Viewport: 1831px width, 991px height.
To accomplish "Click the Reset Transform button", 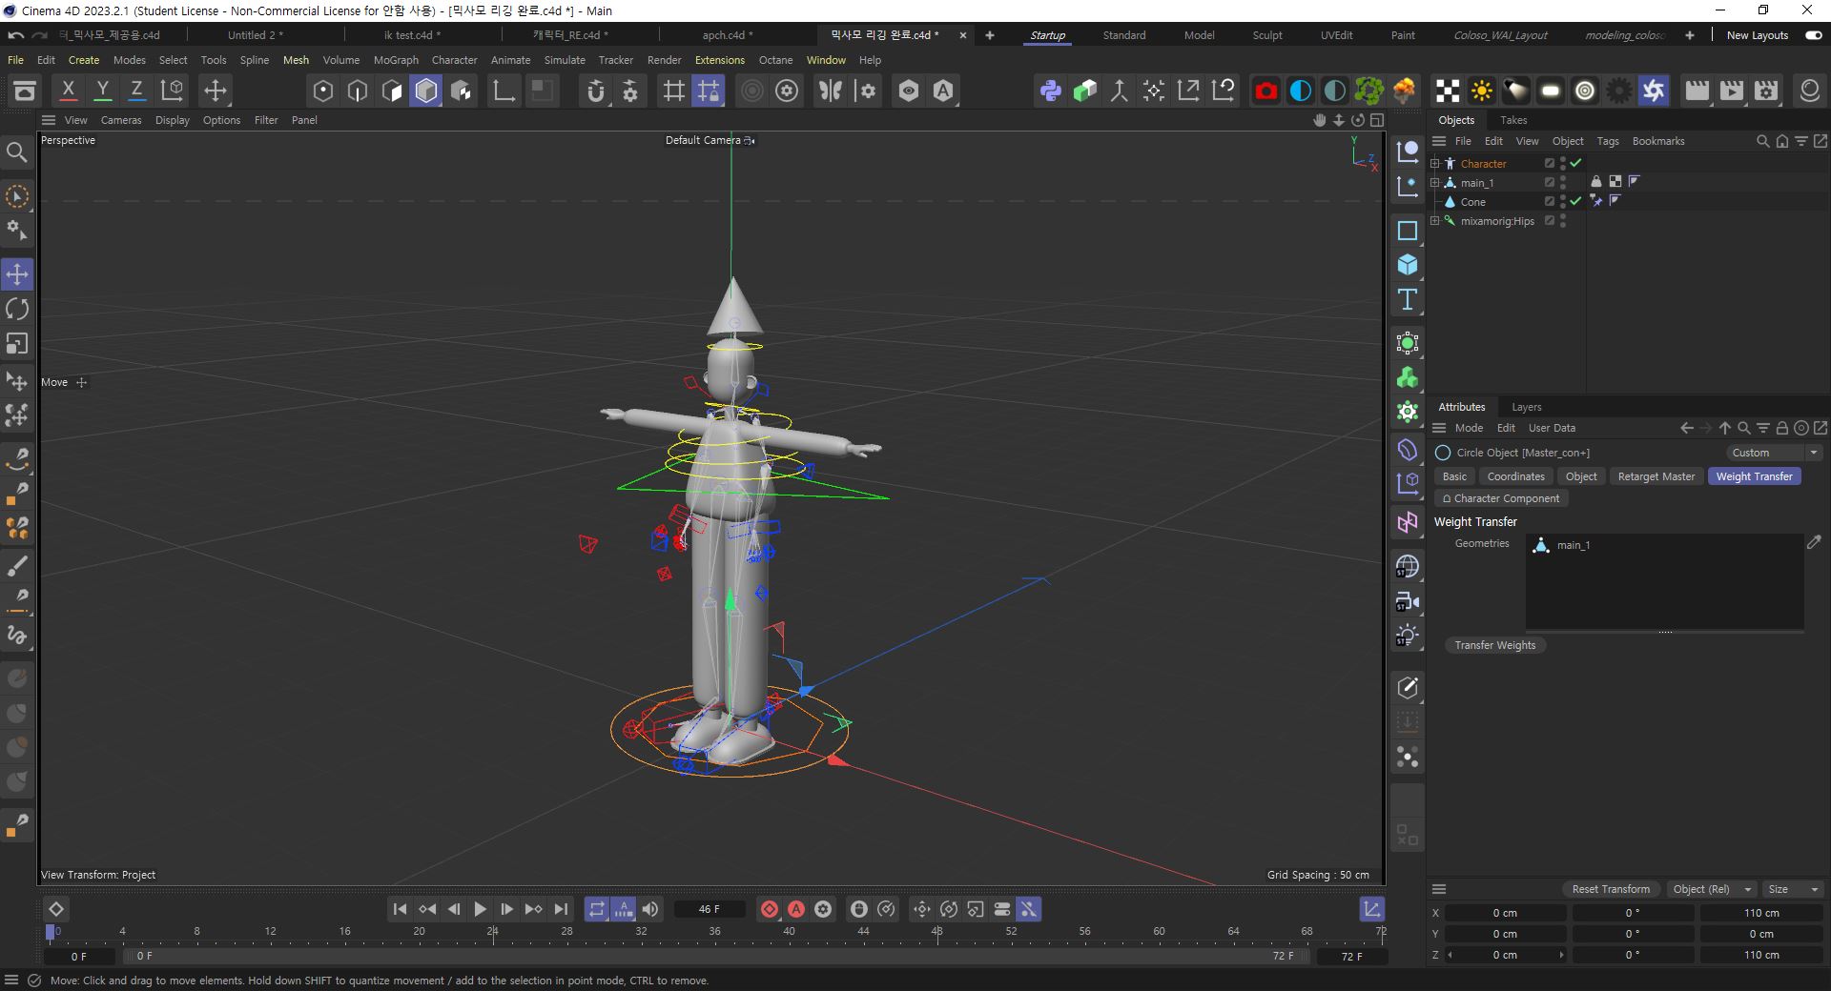I will pyautogui.click(x=1611, y=889).
